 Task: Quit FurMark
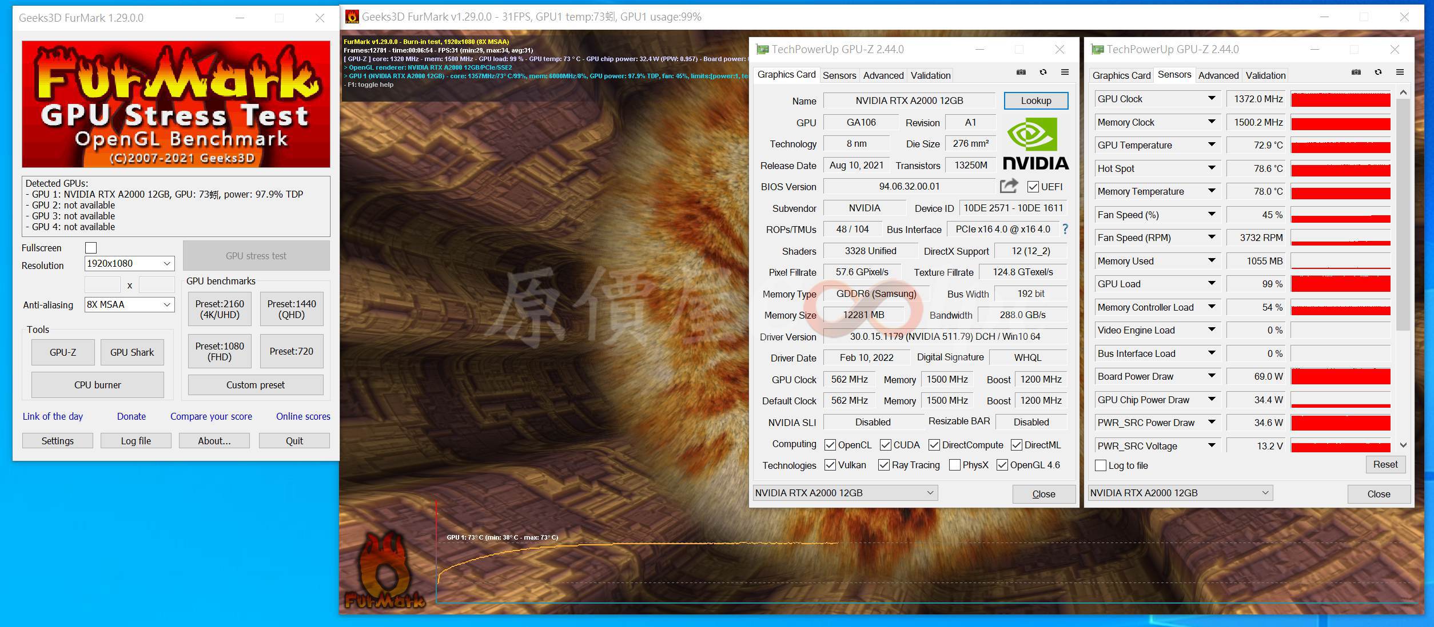tap(294, 441)
